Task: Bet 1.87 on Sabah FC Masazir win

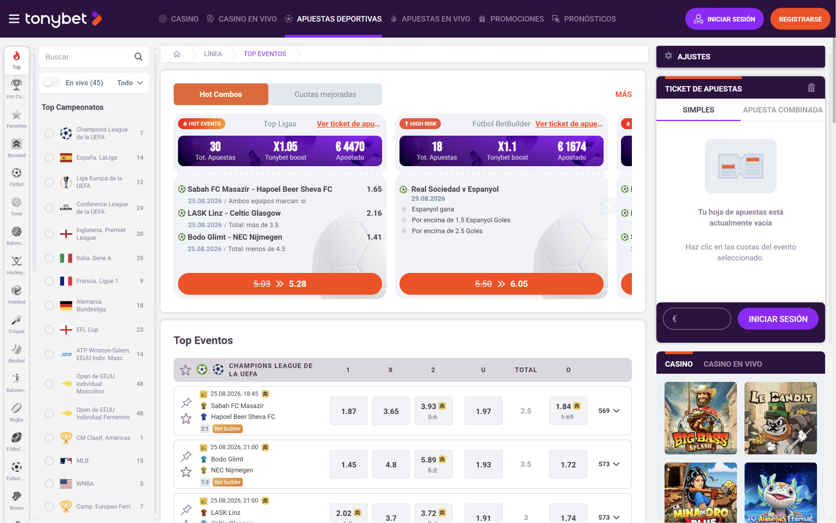Action: [349, 411]
